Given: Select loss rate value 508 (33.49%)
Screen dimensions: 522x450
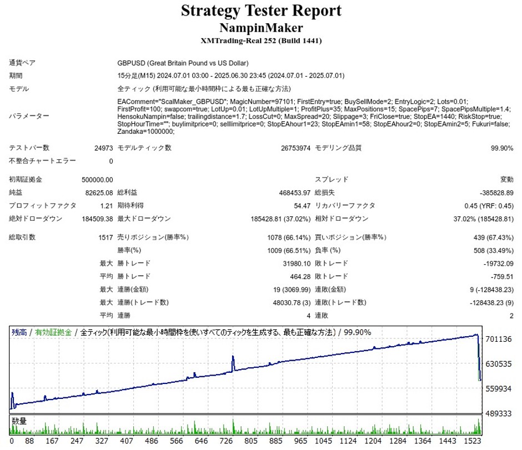Looking at the screenshot, I should 493,250.
